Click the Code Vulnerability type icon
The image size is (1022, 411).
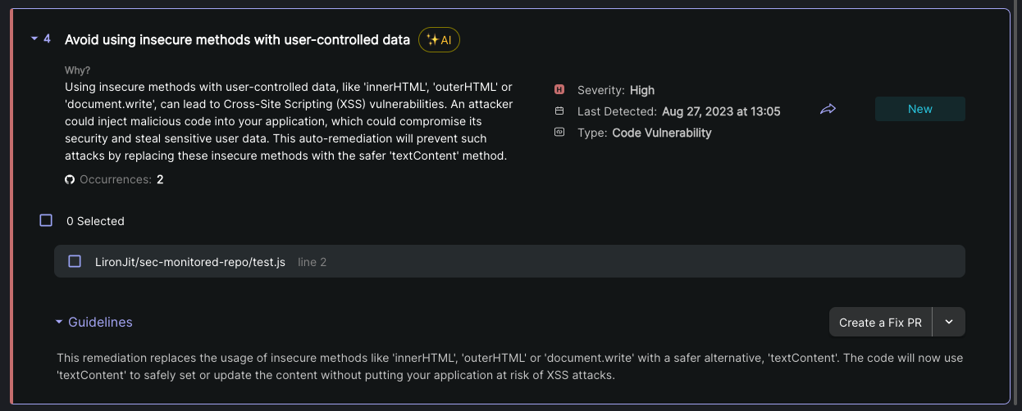559,132
